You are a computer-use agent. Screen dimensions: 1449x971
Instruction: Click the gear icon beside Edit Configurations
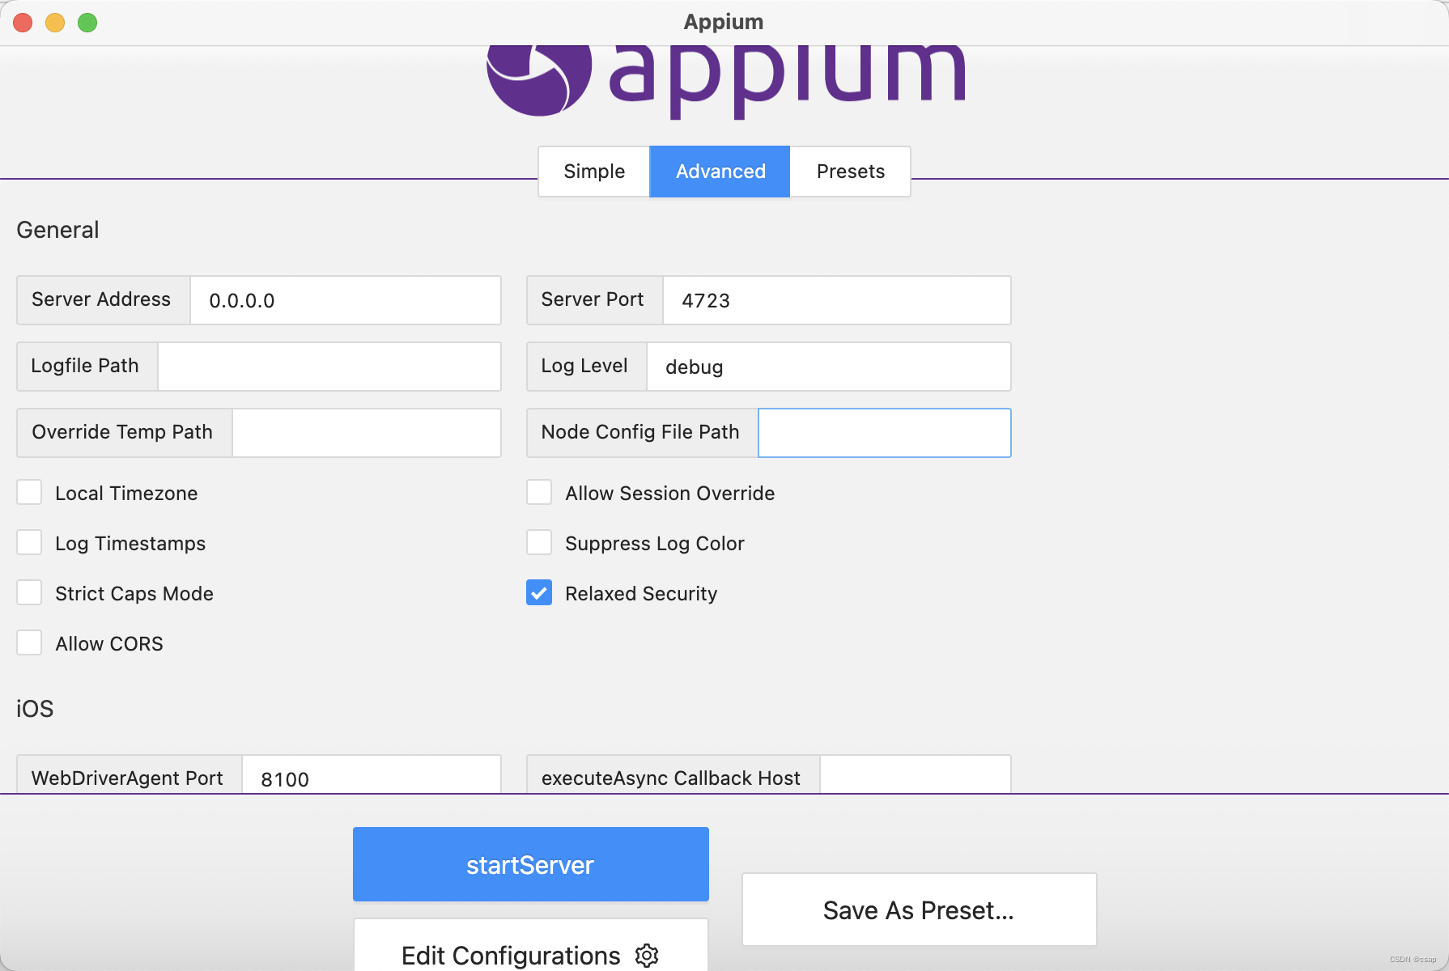click(x=647, y=956)
